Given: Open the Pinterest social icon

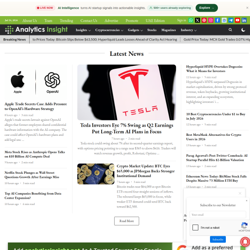Looking at the screenshot, I should tap(204, 20).
